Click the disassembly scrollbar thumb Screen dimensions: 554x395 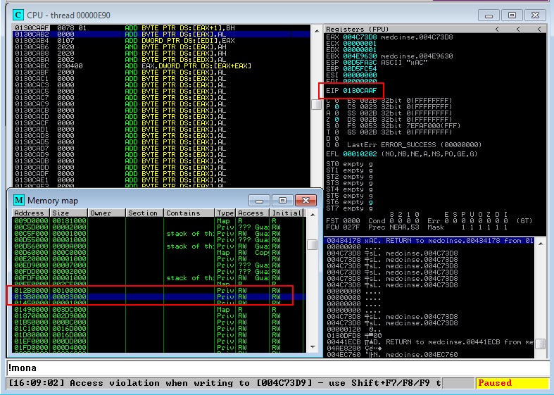317,105
